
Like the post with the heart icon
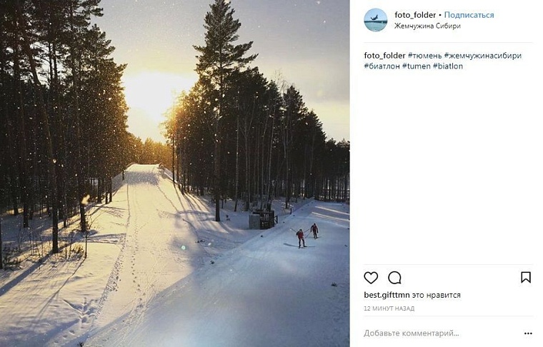pyautogui.click(x=371, y=278)
